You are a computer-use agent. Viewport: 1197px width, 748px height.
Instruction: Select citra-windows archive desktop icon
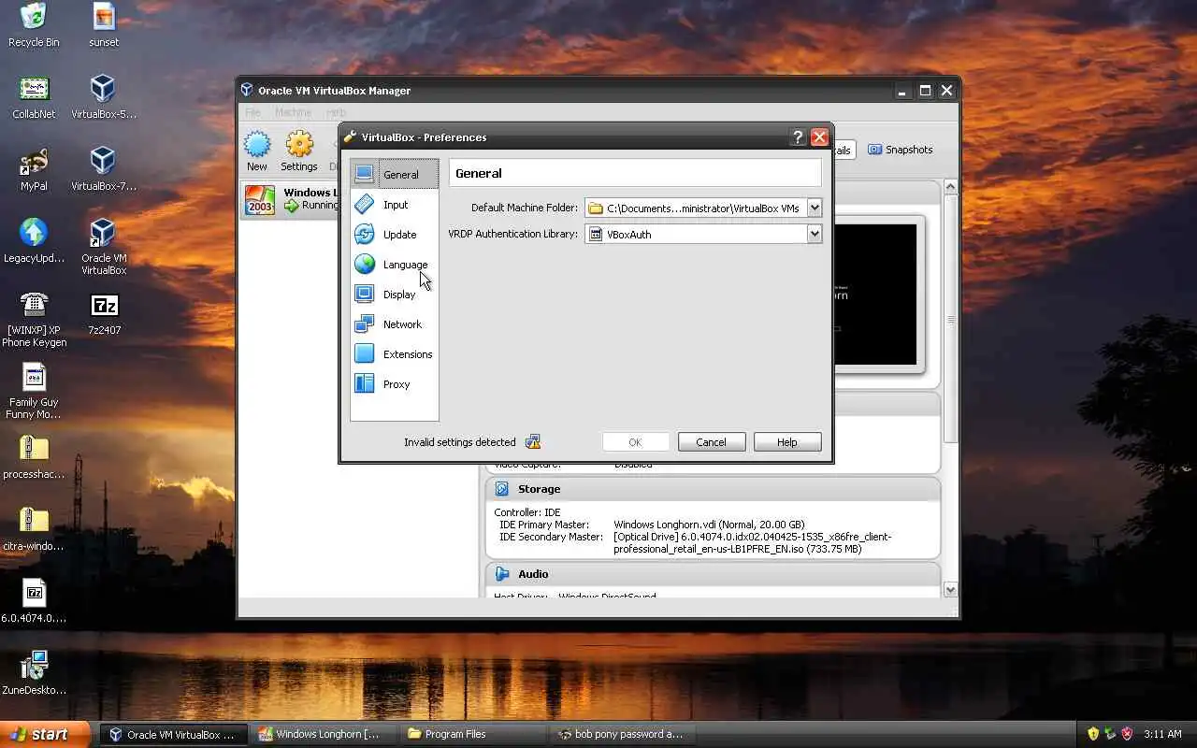click(x=34, y=529)
